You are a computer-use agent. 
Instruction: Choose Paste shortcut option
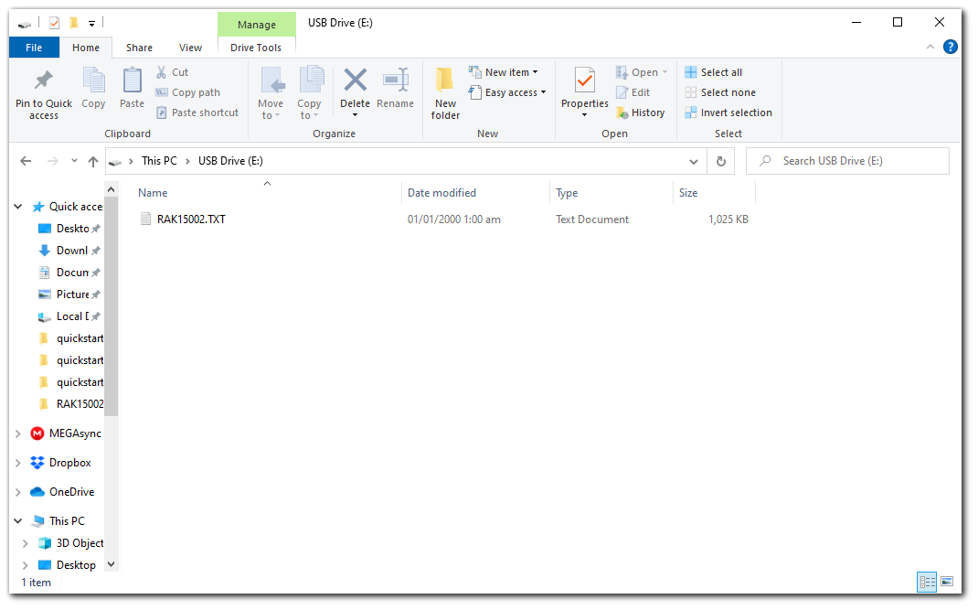(197, 112)
